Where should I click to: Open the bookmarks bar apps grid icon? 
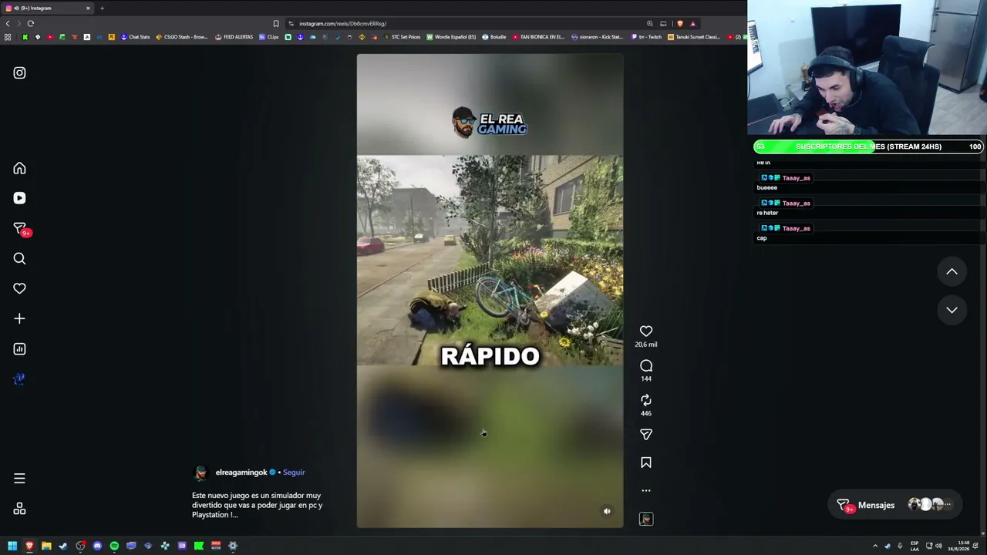(8, 37)
